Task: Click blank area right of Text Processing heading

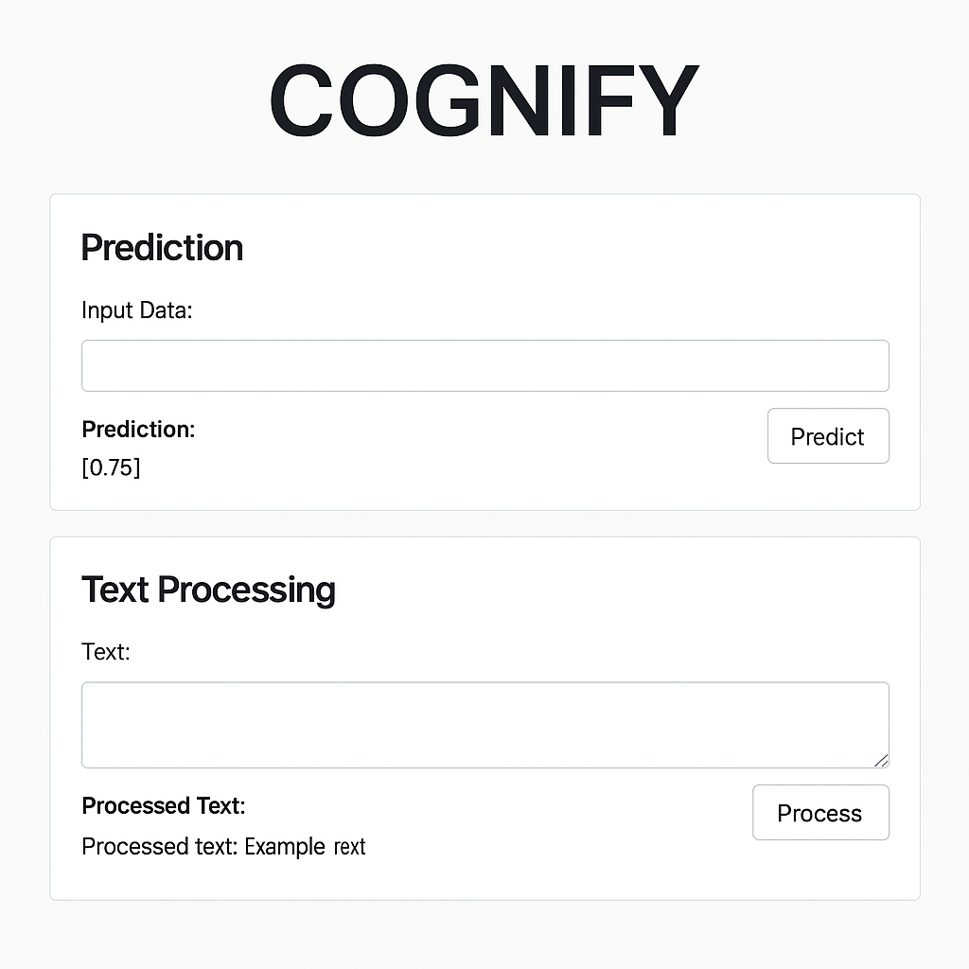Action: pos(618,590)
